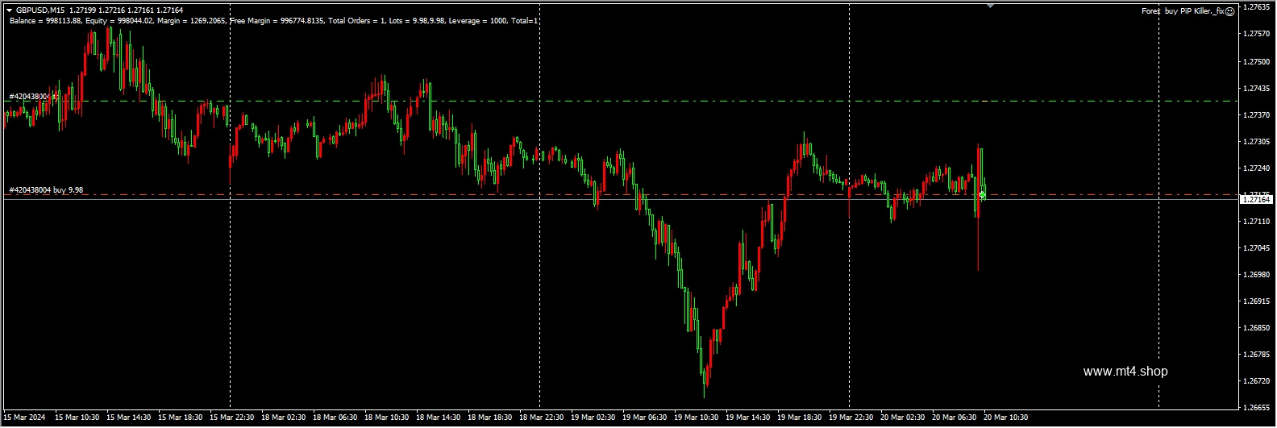Click the 'Margin = 1269.2065' text
The height and width of the screenshot is (428, 1277).
(192, 21)
